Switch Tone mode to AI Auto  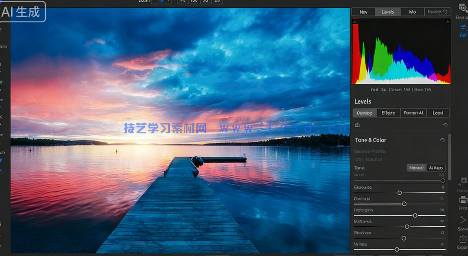[435, 168]
